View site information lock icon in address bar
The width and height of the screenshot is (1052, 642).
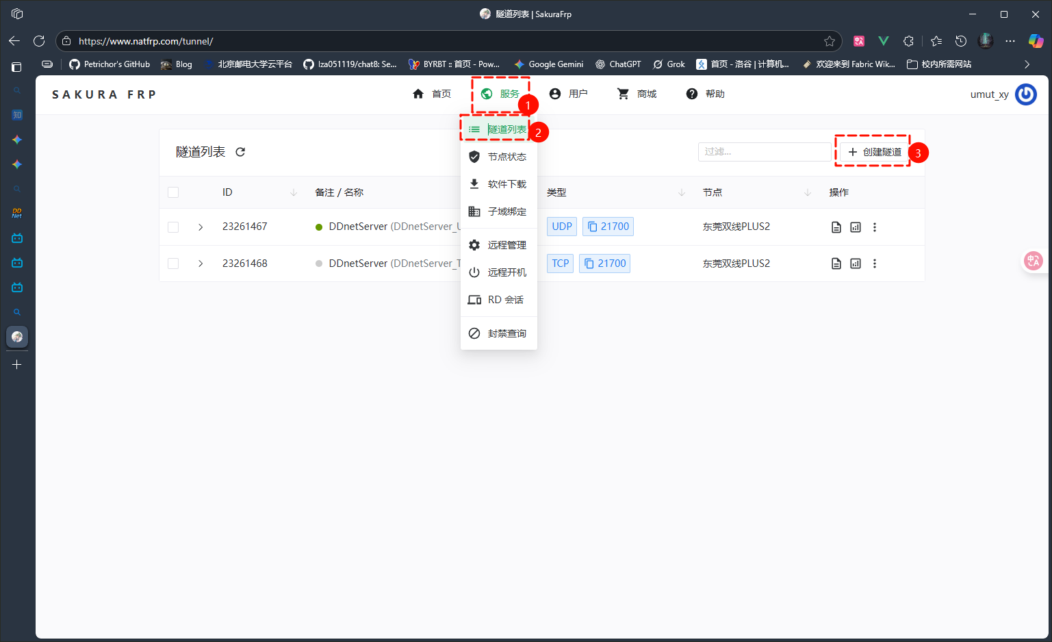[66, 41]
